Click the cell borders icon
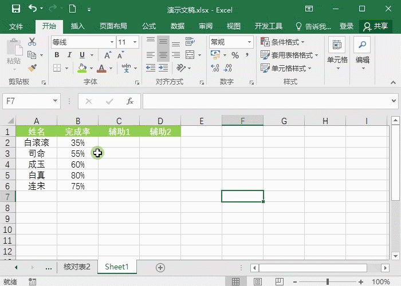This screenshot has width=401, height=286. pos(57,68)
